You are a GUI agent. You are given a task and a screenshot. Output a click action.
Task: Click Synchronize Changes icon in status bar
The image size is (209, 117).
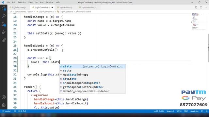[15, 111]
